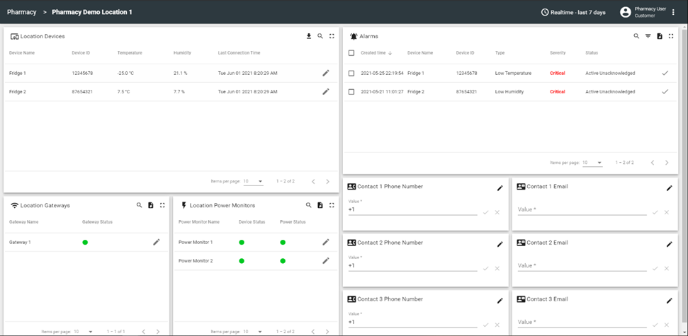Open Location Devices items per page dropdown

(253, 182)
